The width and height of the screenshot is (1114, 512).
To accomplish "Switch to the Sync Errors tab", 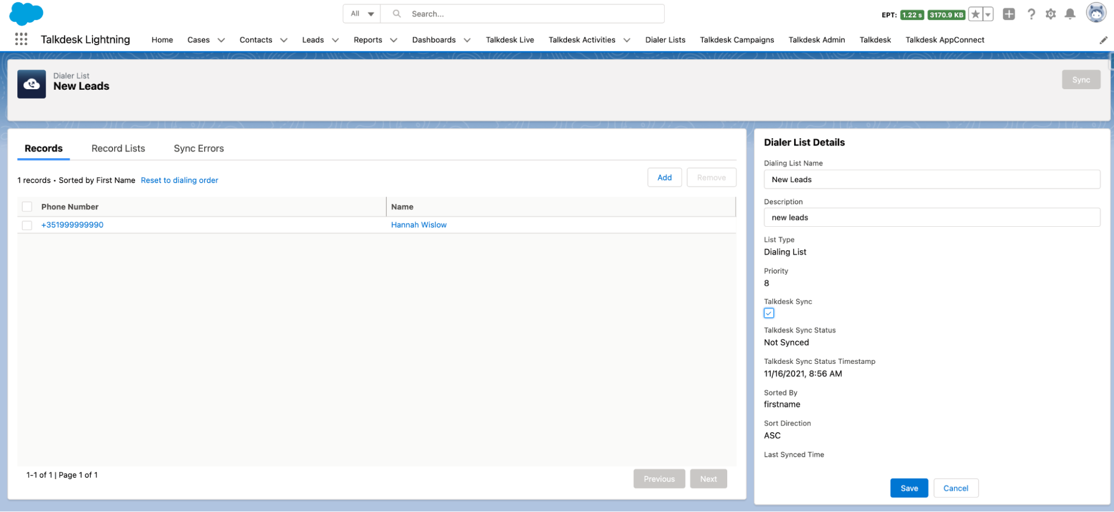I will point(199,149).
